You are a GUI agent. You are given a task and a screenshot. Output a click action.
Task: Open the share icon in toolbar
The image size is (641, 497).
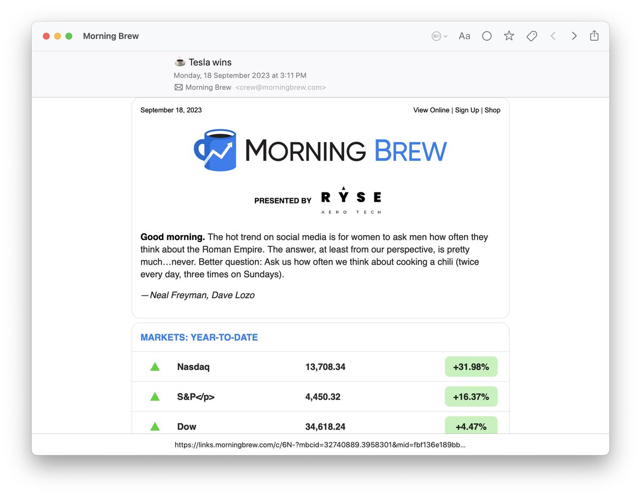(594, 35)
